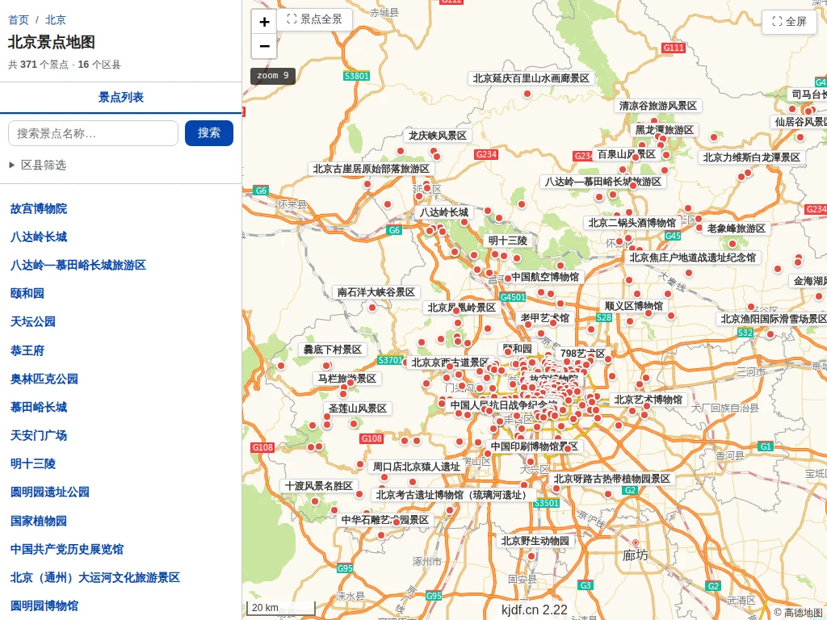Click the 中国印刷博物馆景区 map label
Viewport: 827px width, 620px height.
(535, 446)
